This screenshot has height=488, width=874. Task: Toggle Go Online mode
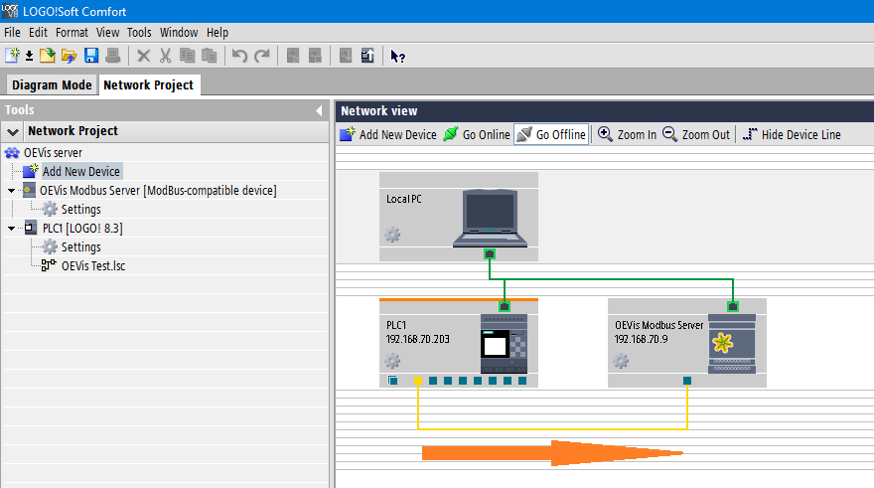[x=477, y=134]
